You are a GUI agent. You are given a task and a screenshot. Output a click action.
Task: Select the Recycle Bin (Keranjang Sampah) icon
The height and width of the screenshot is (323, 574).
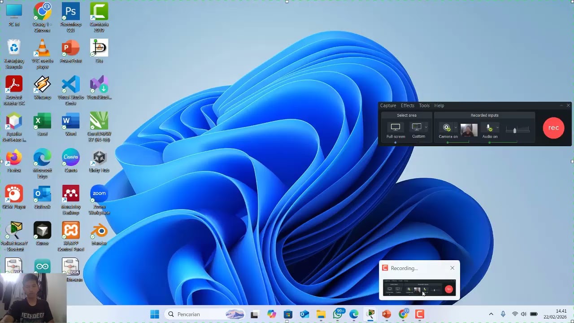[x=14, y=54]
